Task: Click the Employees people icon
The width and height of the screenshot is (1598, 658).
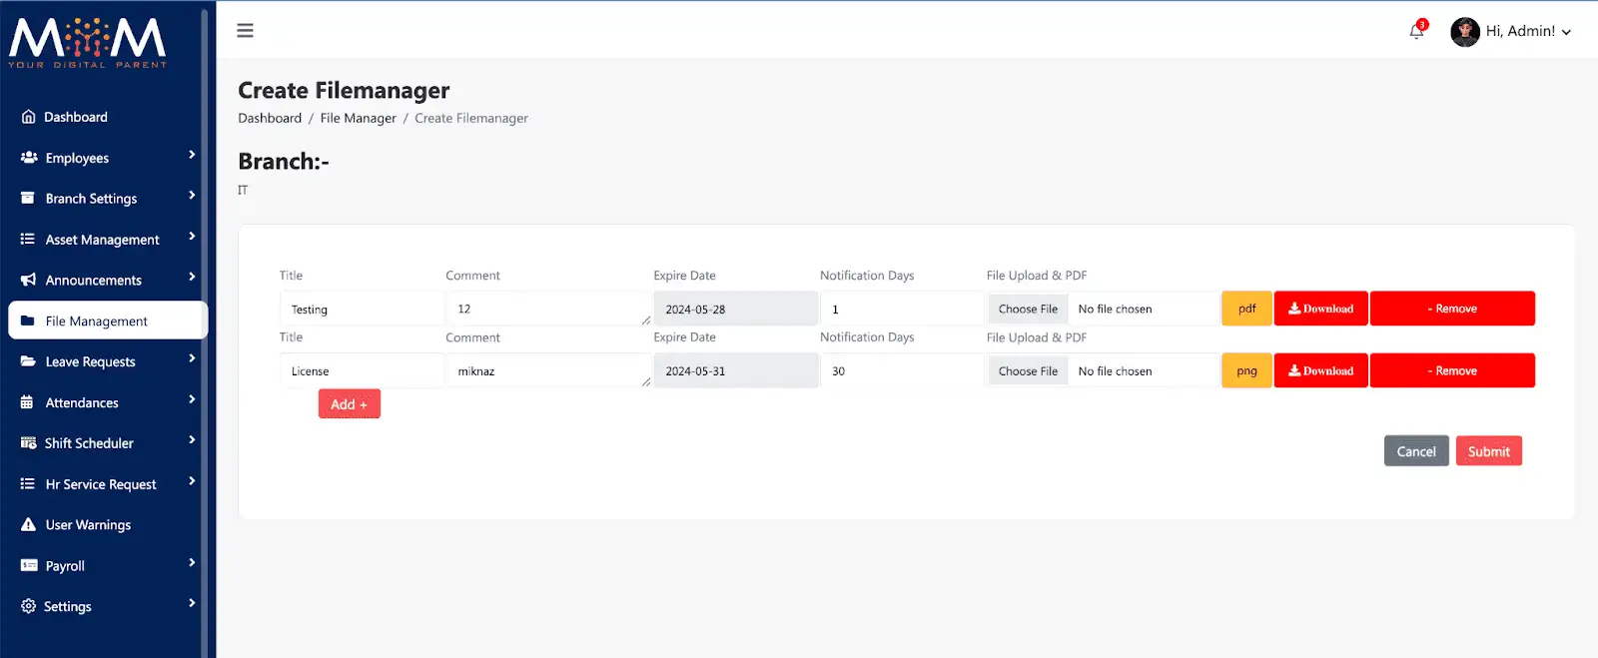Action: (29, 158)
